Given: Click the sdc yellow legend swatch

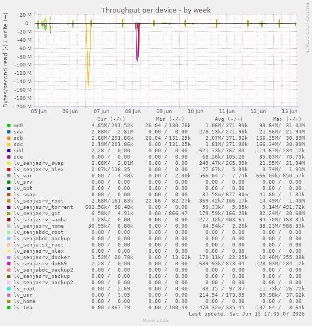Looking at the screenshot, I should pyautogui.click(x=9, y=144).
